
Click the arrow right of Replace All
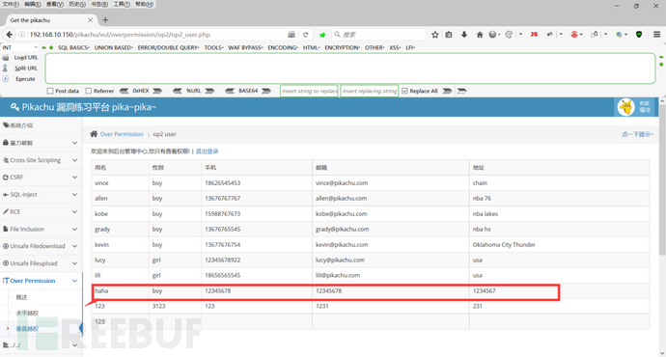(x=447, y=91)
